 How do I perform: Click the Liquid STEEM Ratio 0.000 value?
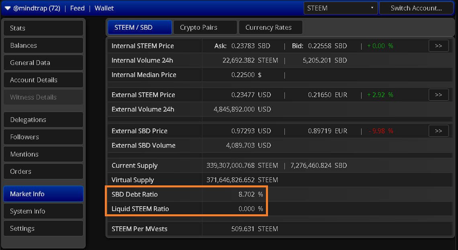[x=247, y=209]
